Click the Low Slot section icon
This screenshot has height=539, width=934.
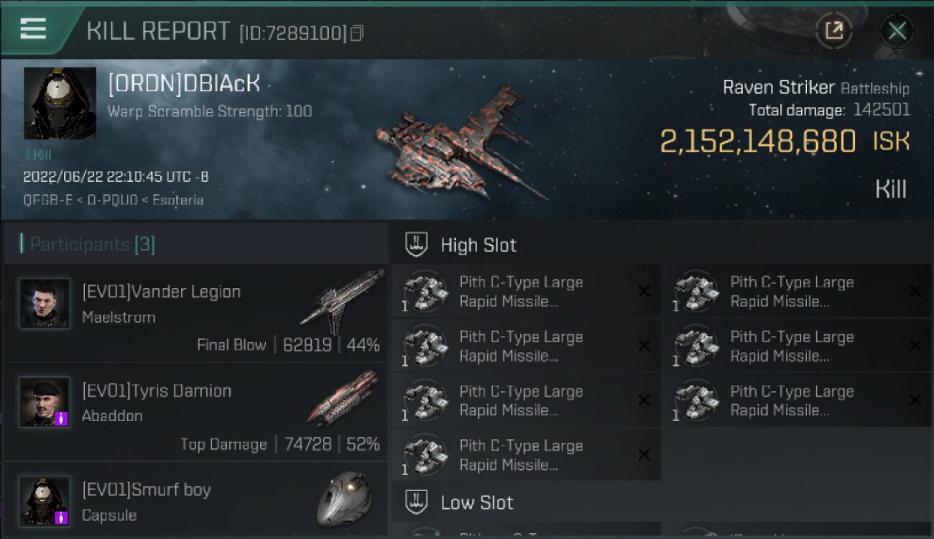[417, 502]
